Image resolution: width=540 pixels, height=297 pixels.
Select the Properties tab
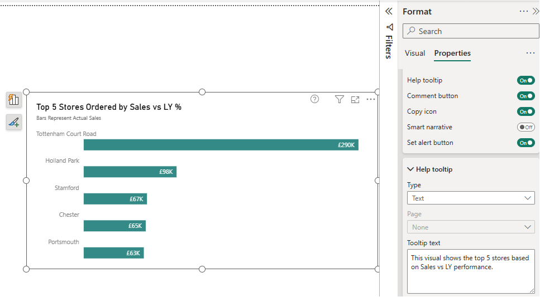coord(452,53)
